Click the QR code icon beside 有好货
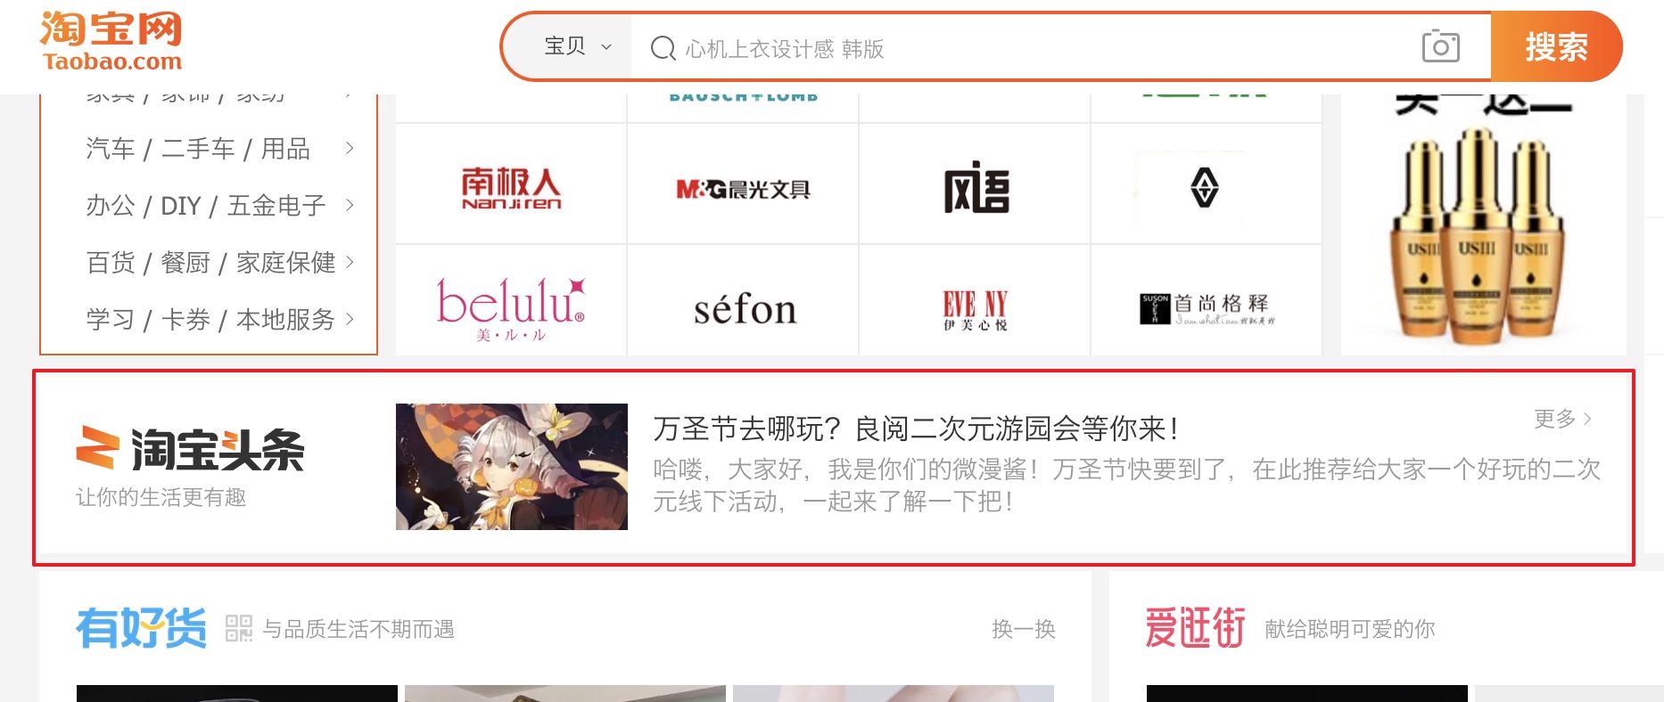 click(239, 628)
